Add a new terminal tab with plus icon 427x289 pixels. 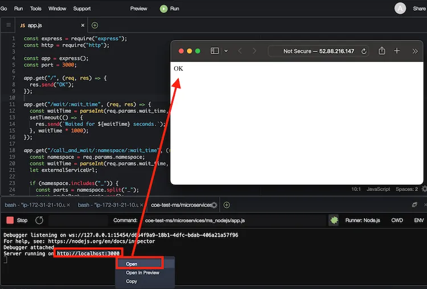pos(227,205)
